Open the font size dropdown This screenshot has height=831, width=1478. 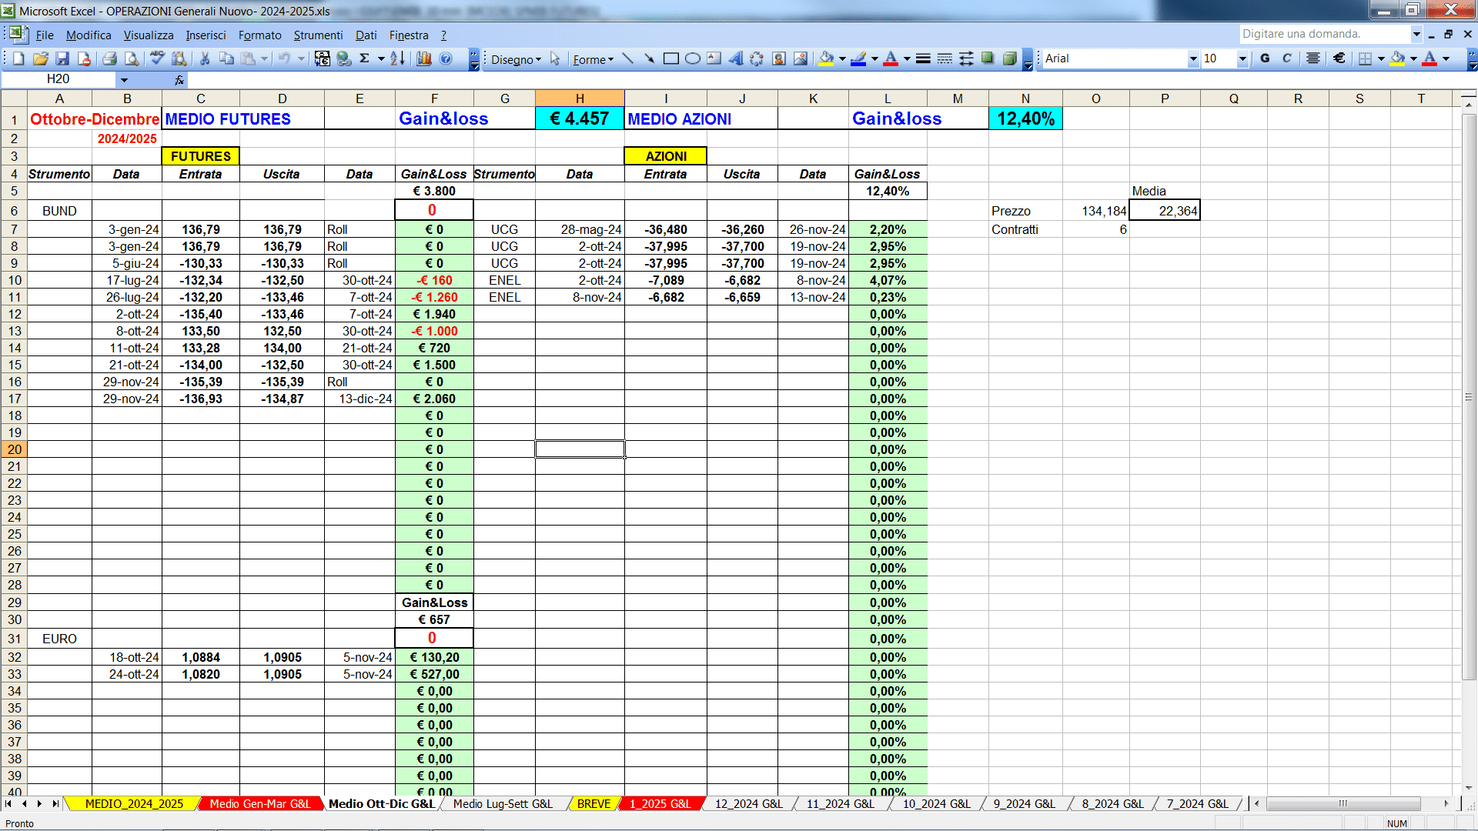pyautogui.click(x=1242, y=58)
